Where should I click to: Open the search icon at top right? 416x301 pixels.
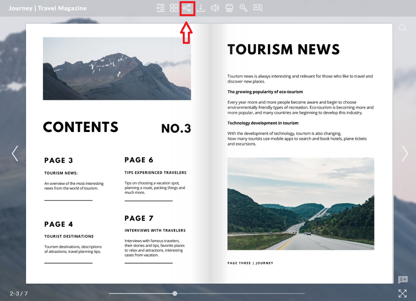click(x=403, y=28)
